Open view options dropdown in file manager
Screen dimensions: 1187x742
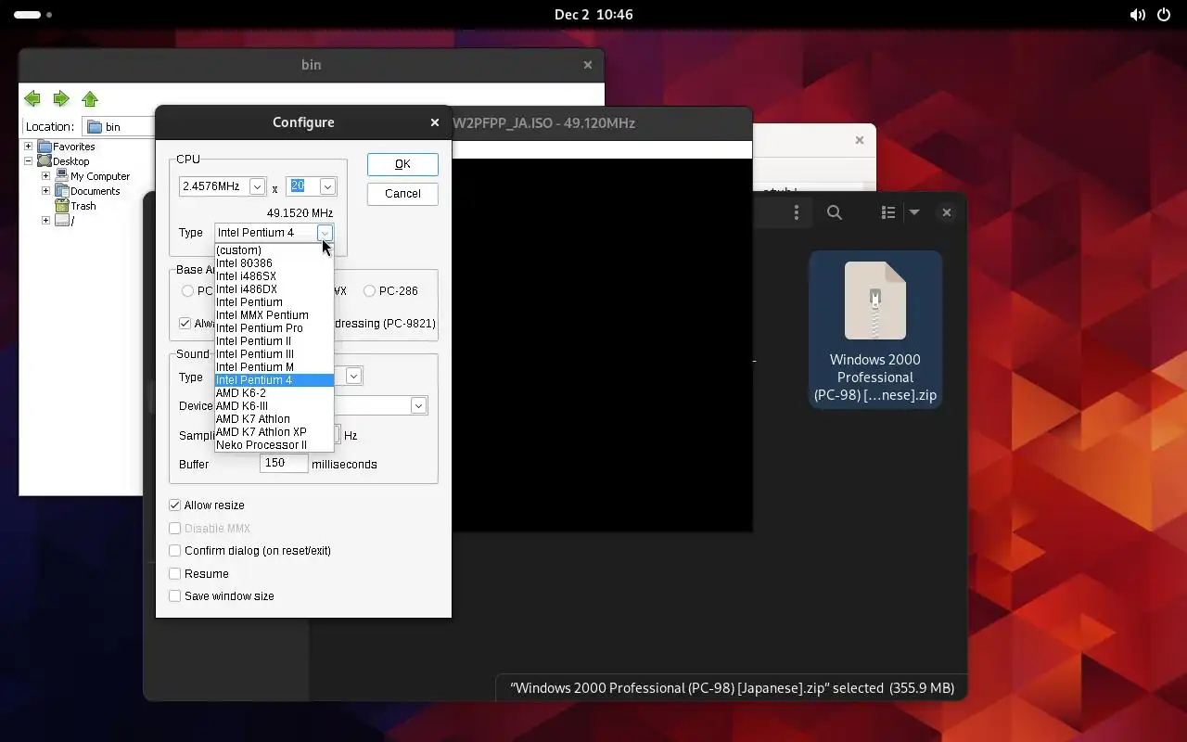pos(914,212)
